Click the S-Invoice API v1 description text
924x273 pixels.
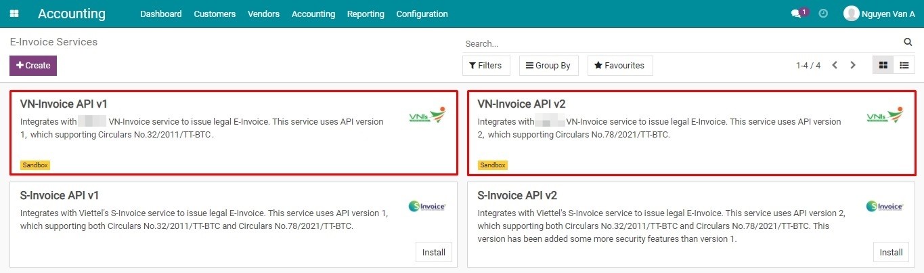point(204,219)
